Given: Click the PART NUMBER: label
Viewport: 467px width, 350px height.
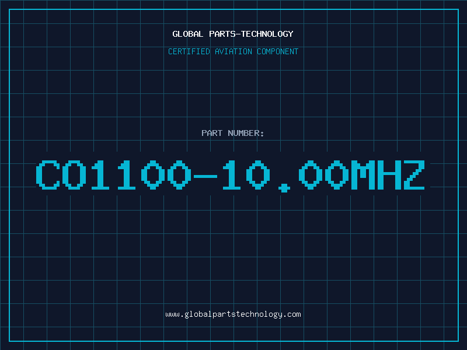Looking at the screenshot, I should pyautogui.click(x=232, y=133).
